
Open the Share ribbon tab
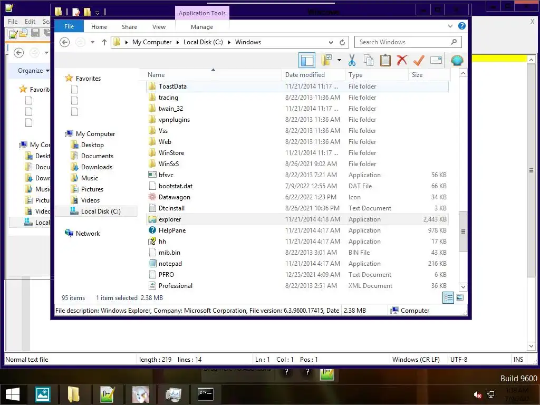pyautogui.click(x=130, y=27)
